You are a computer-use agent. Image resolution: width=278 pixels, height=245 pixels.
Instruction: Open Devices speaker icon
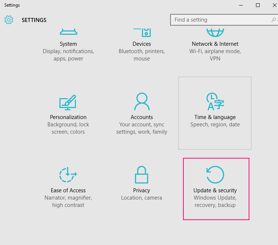[x=142, y=33]
